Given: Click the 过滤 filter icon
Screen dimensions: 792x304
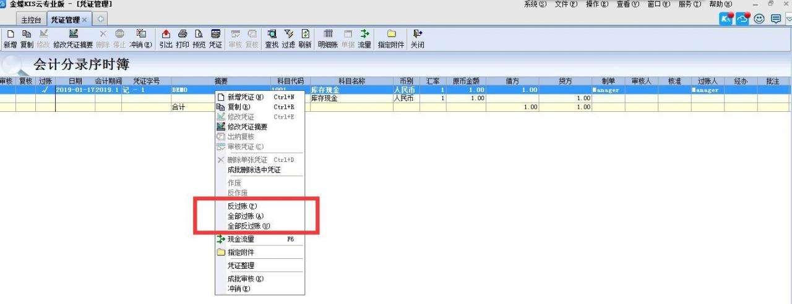Looking at the screenshot, I should click(x=288, y=33).
